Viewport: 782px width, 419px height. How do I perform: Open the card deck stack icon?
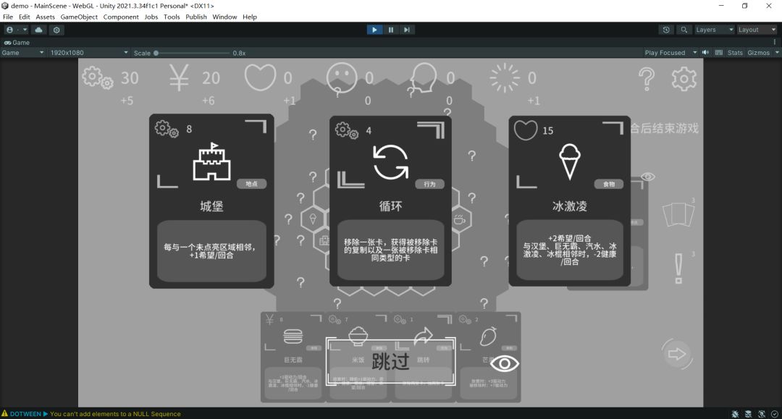click(x=678, y=215)
